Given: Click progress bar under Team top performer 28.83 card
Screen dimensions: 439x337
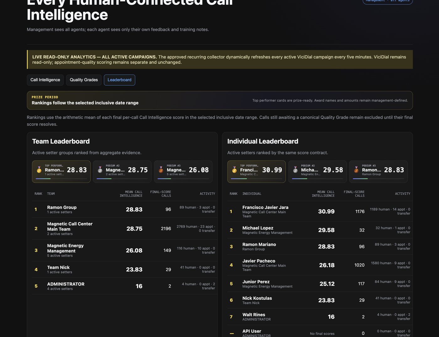Looking at the screenshot, I should click(x=61, y=179).
